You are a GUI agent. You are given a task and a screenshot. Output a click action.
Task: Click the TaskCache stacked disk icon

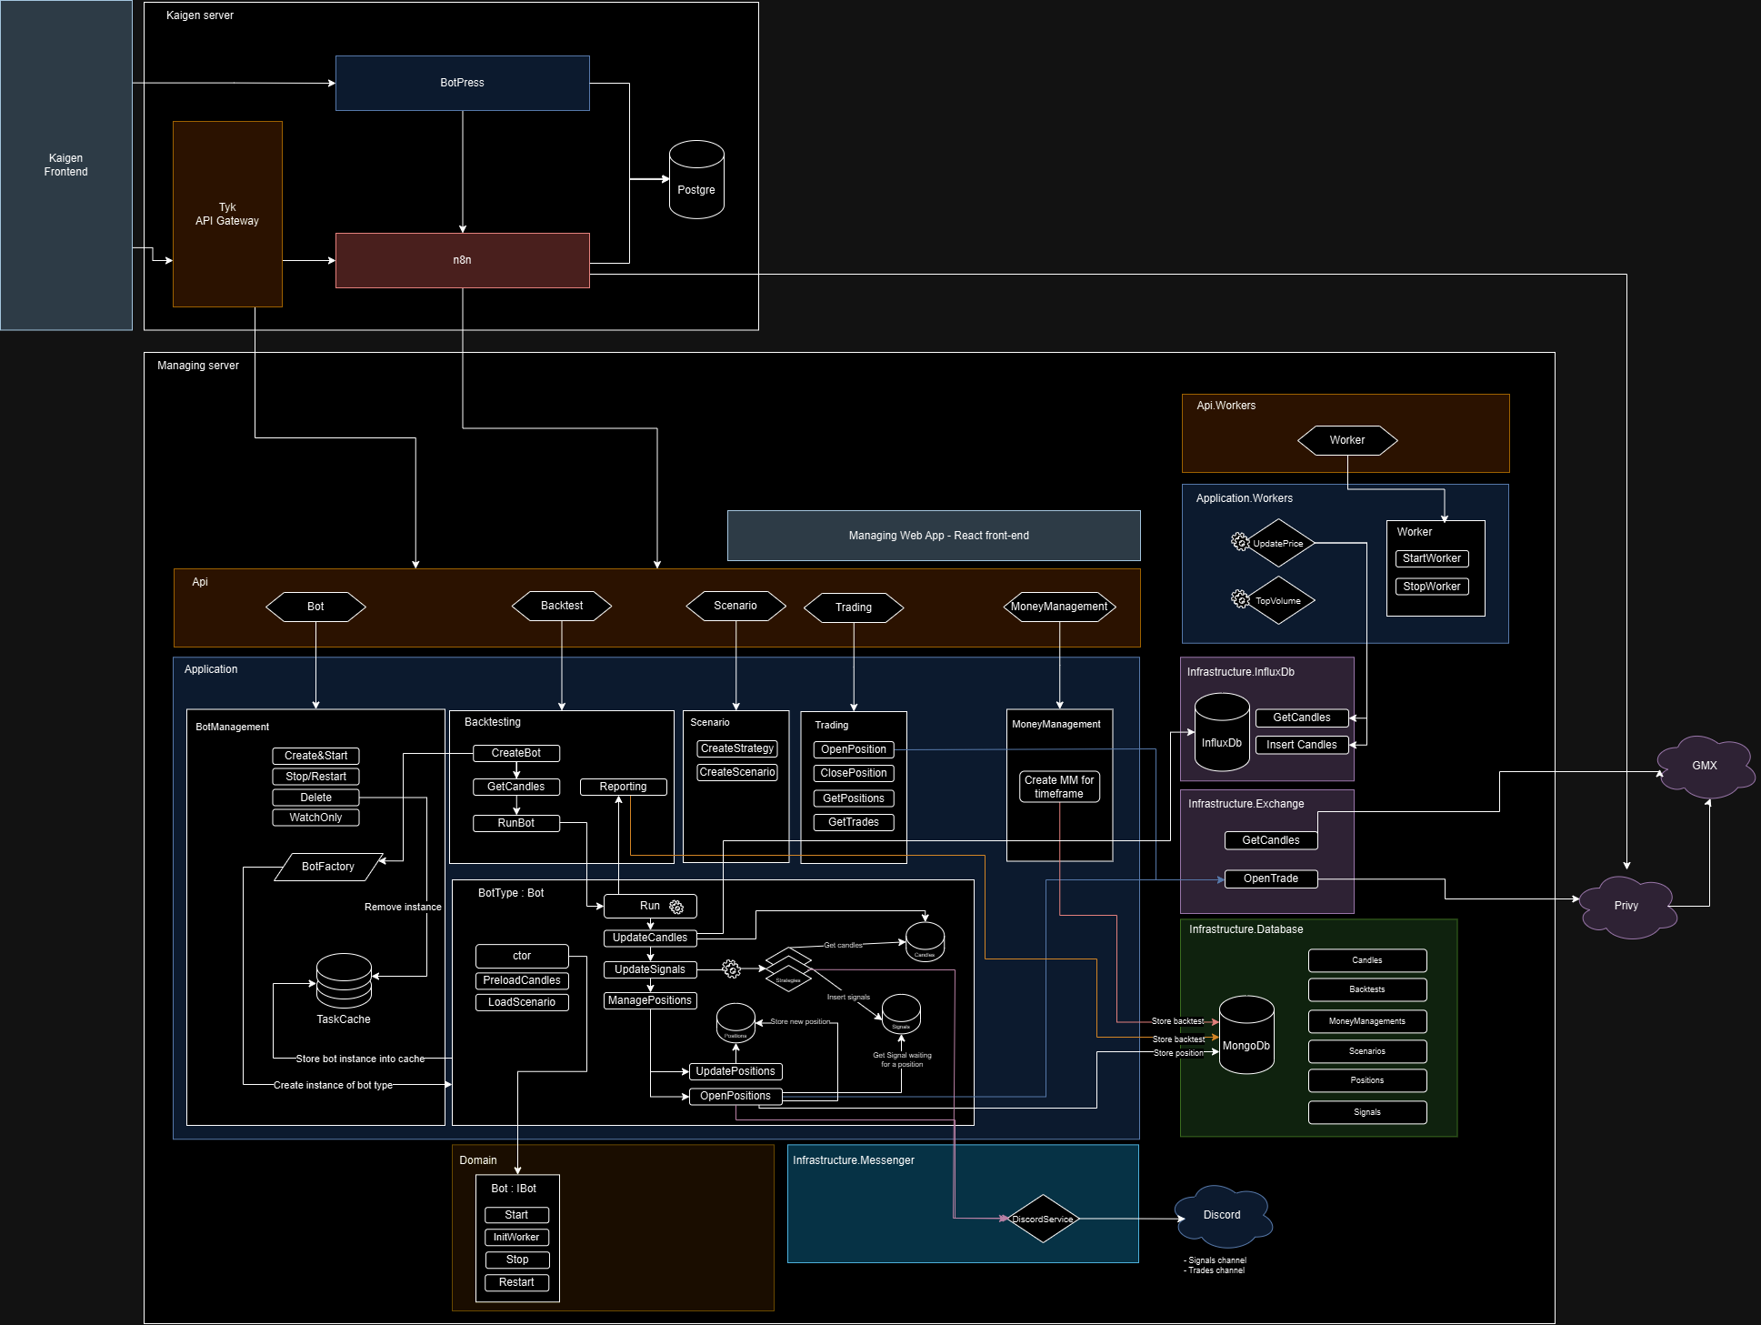(344, 980)
